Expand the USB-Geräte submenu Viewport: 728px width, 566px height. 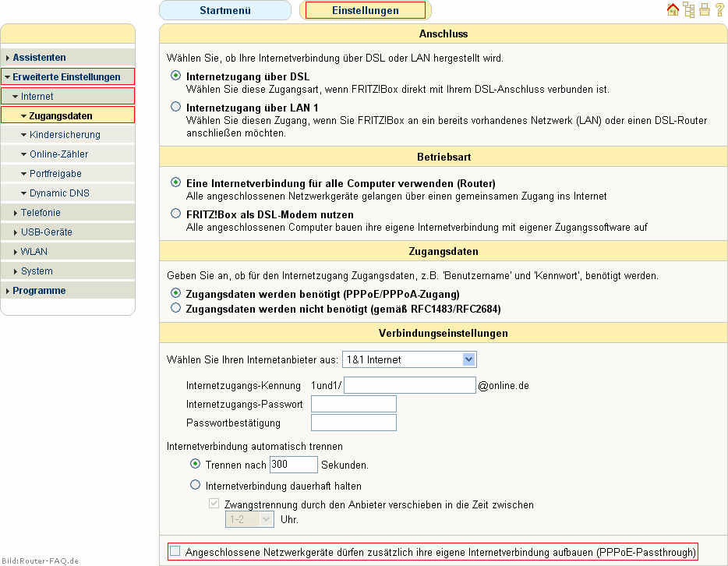coord(68,232)
